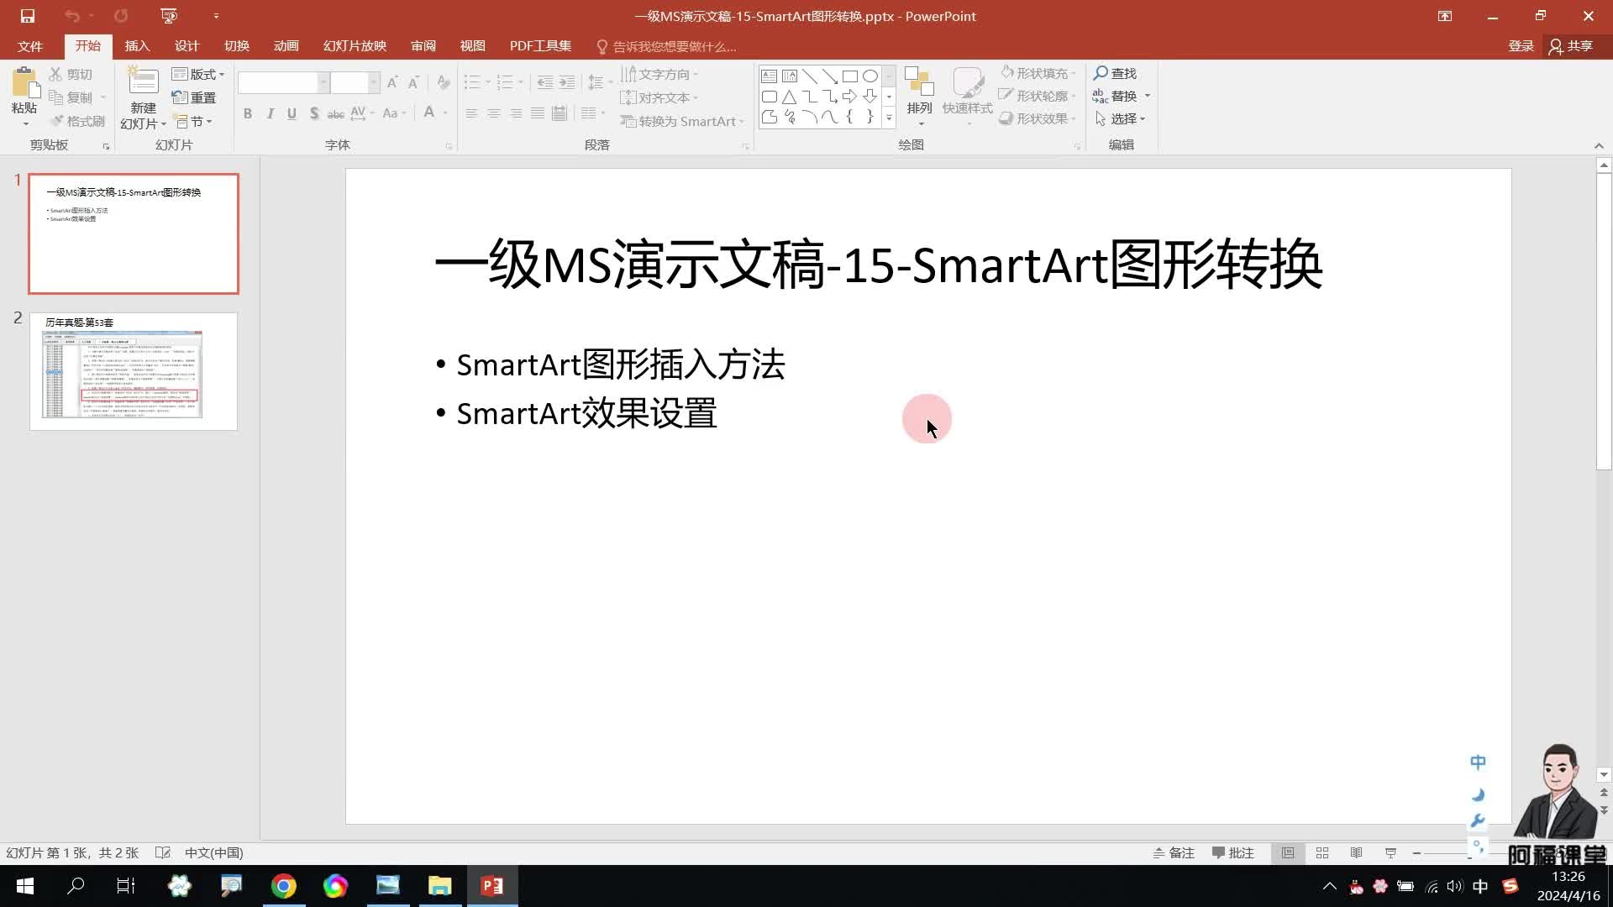Toggle Strikethrough formatting
The image size is (1613, 907).
335,113
